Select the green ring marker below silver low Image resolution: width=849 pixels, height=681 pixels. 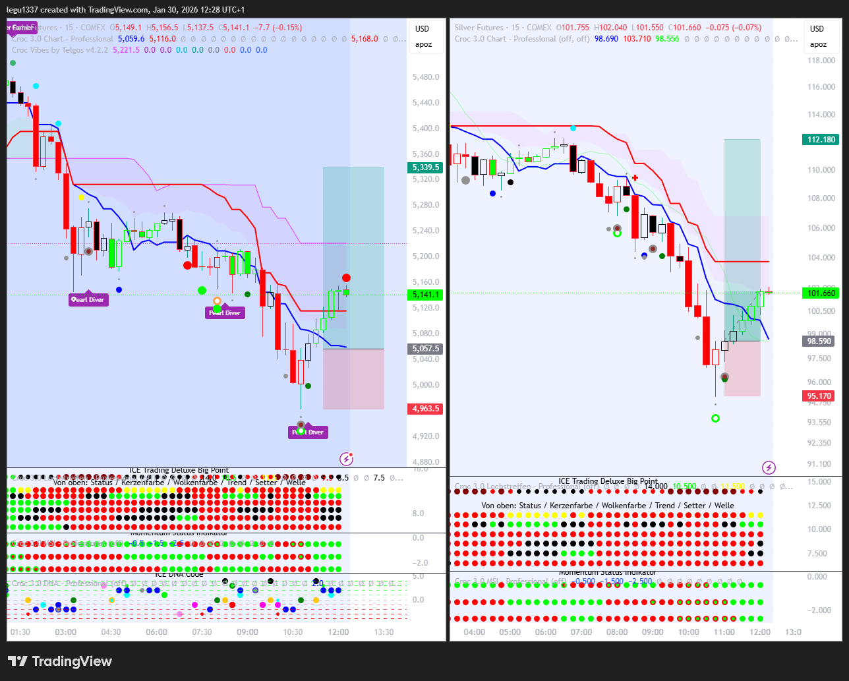(x=715, y=418)
